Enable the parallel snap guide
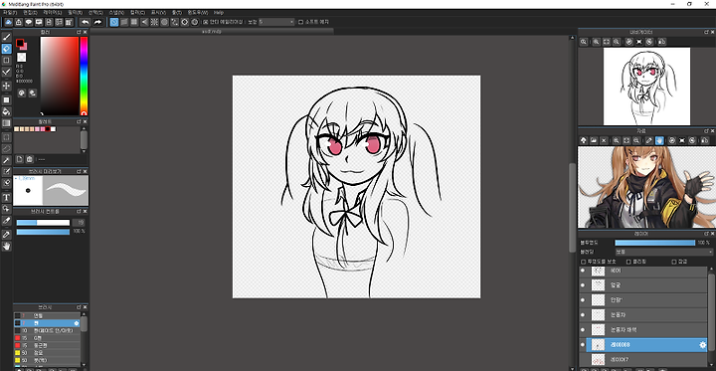Image resolution: width=716 pixels, height=371 pixels. point(124,22)
